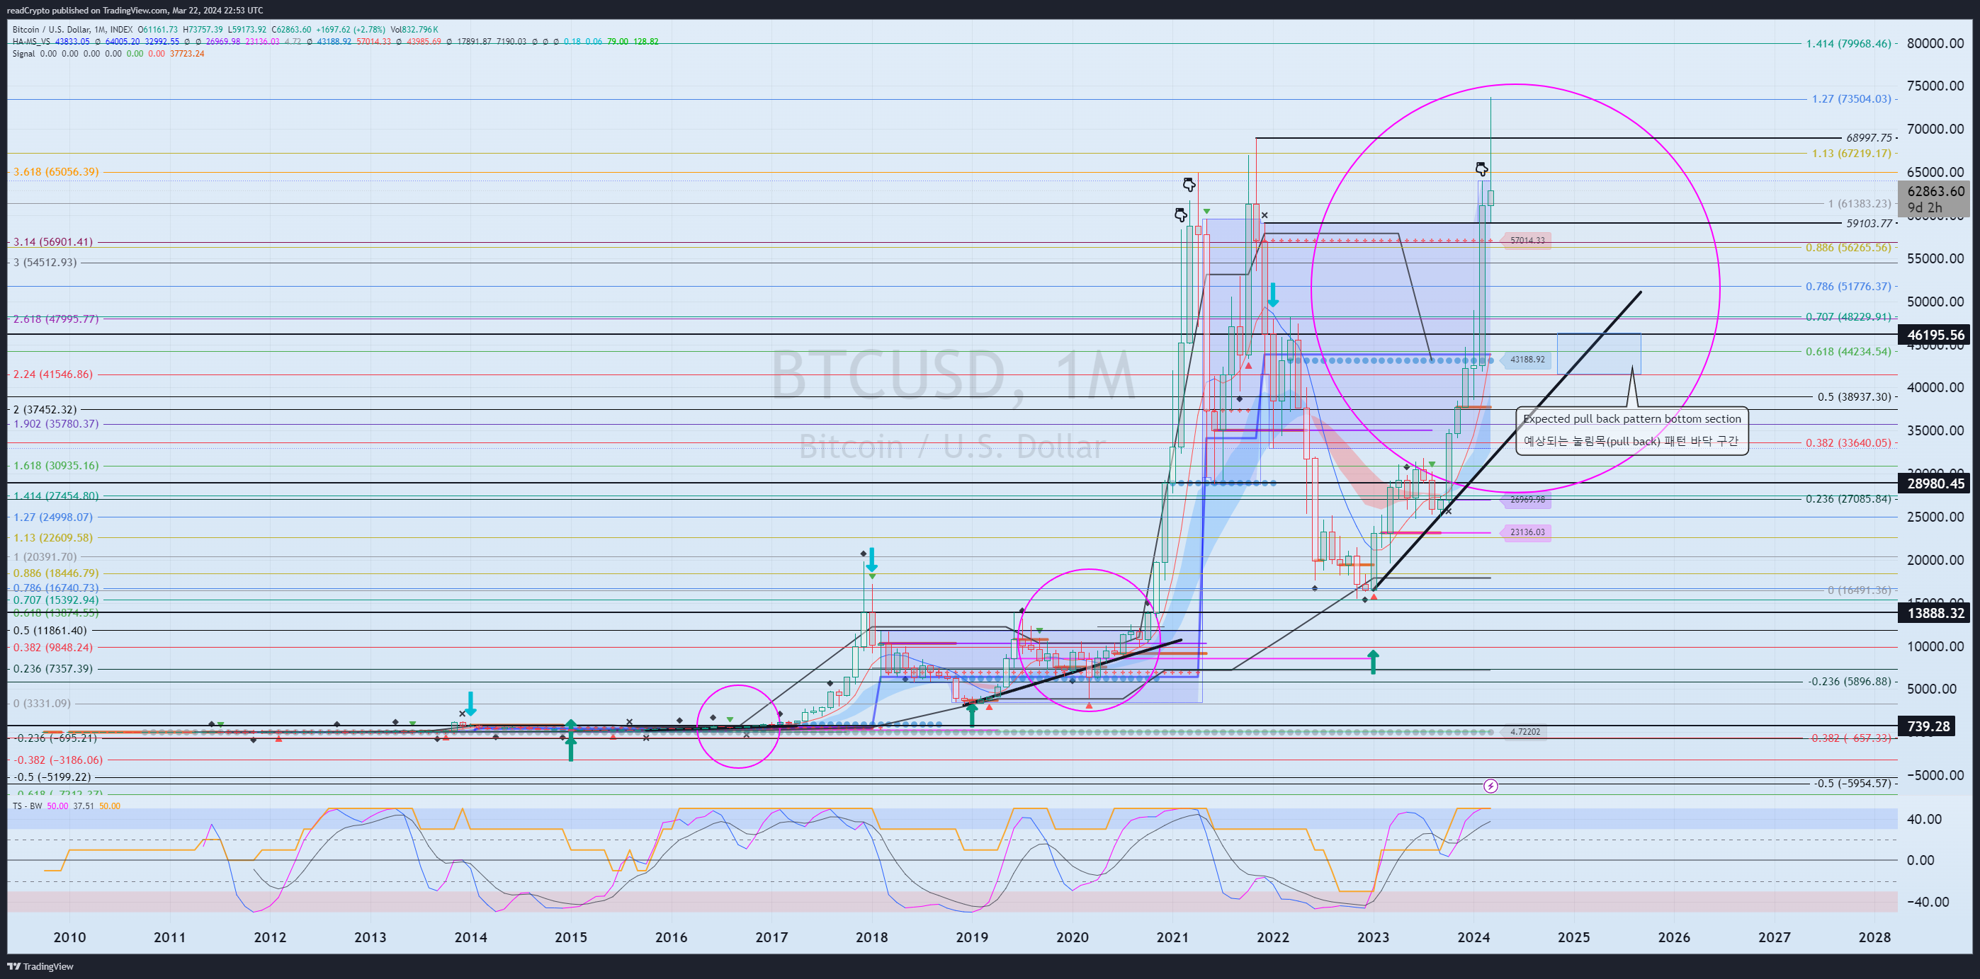This screenshot has width=1980, height=979.
Task: Click the '1 (61383.23)' Fibonacci label
Action: pyautogui.click(x=1860, y=203)
